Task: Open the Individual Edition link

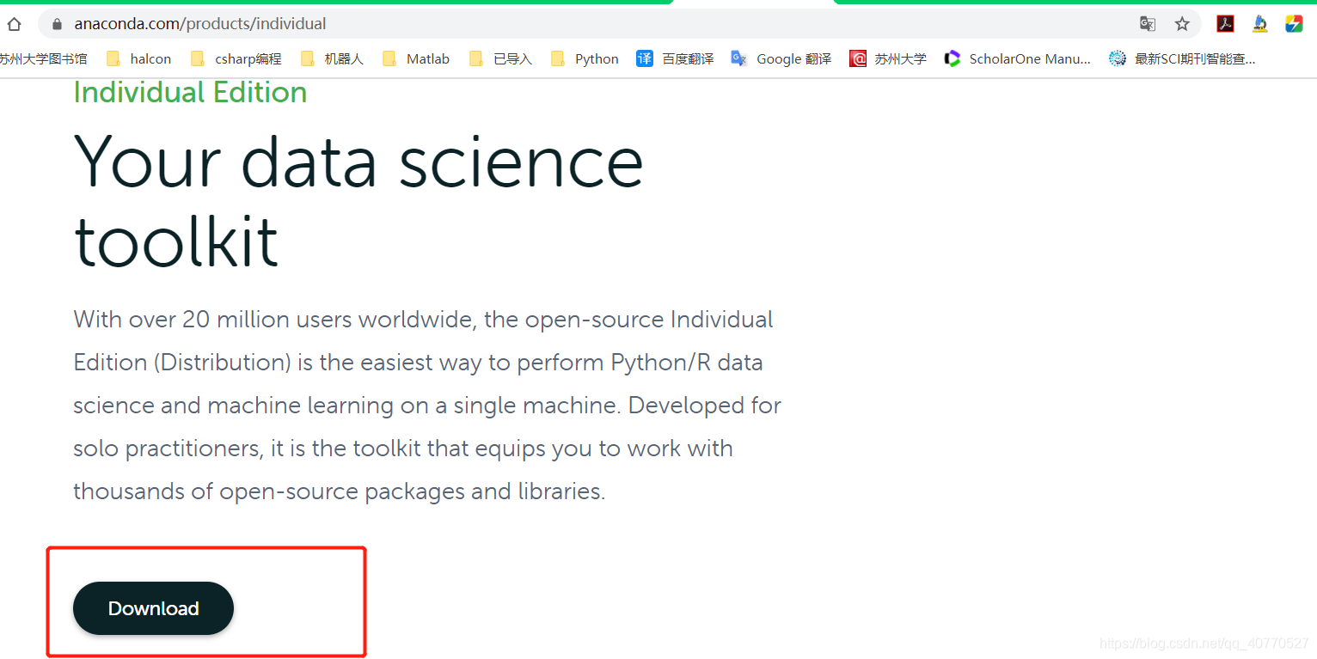Action: (190, 92)
